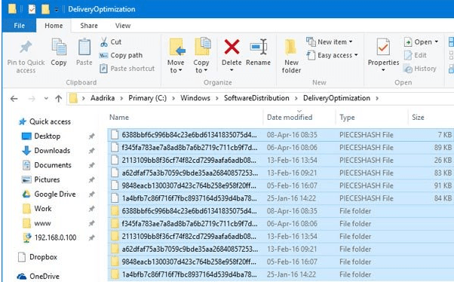Select 91 KB PIECESHASH file 9848eacb1300307d...
Image resolution: width=454 pixels, height=282 pixels.
point(281,185)
